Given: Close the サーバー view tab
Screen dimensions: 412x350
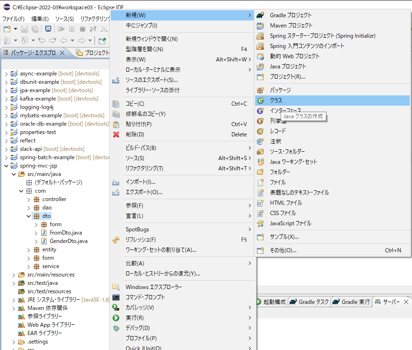Looking at the screenshot, I should [406, 302].
